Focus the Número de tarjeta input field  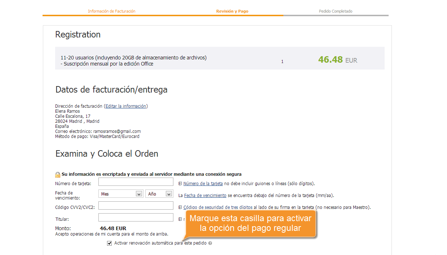tap(136, 182)
